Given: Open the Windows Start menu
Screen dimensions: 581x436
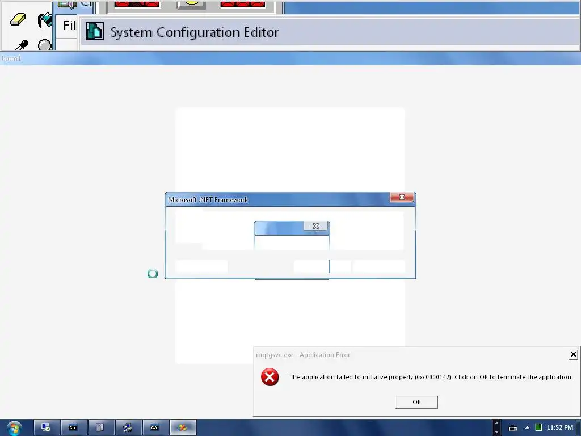Looking at the screenshot, I should click(14, 428).
